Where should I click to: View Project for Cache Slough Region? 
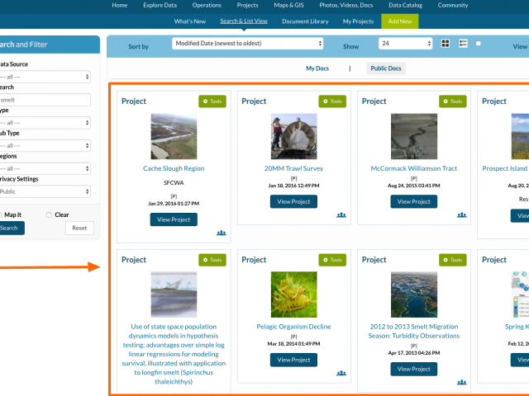(174, 219)
